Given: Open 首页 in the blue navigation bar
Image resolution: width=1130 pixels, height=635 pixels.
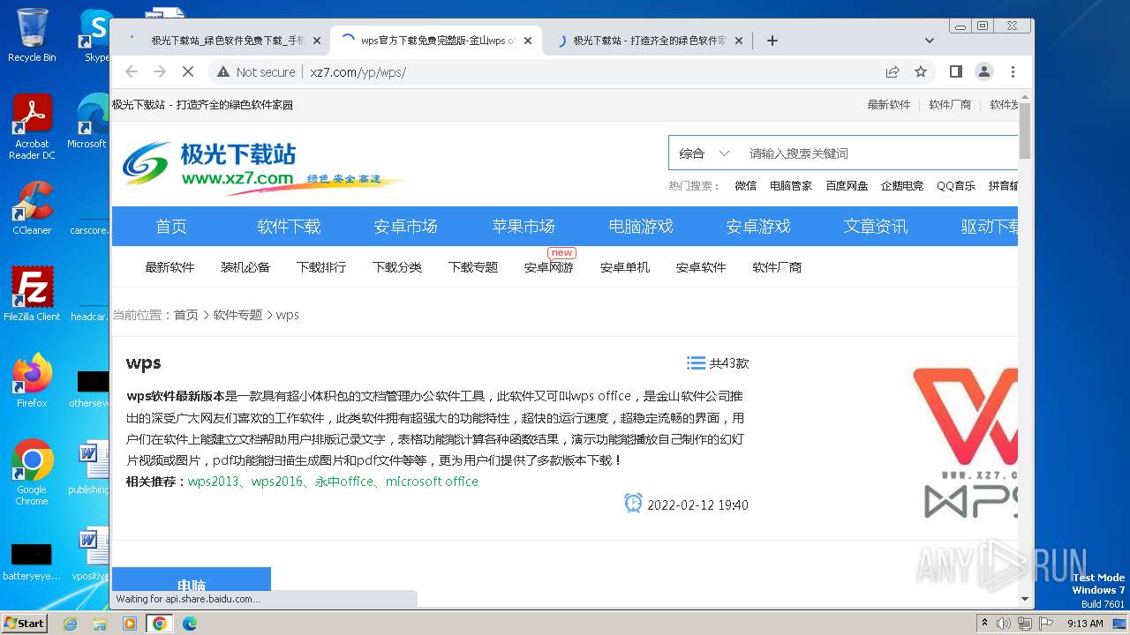Looking at the screenshot, I should click(171, 227).
